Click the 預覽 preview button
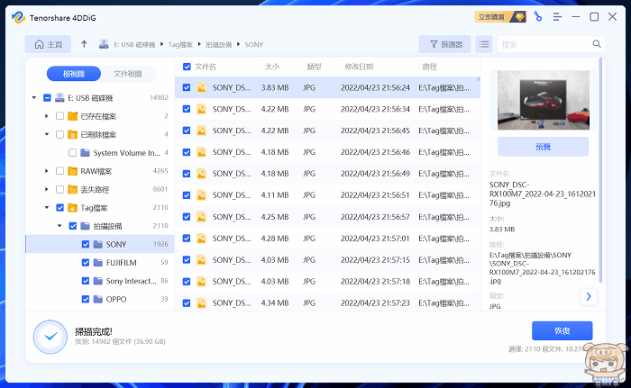 point(542,147)
